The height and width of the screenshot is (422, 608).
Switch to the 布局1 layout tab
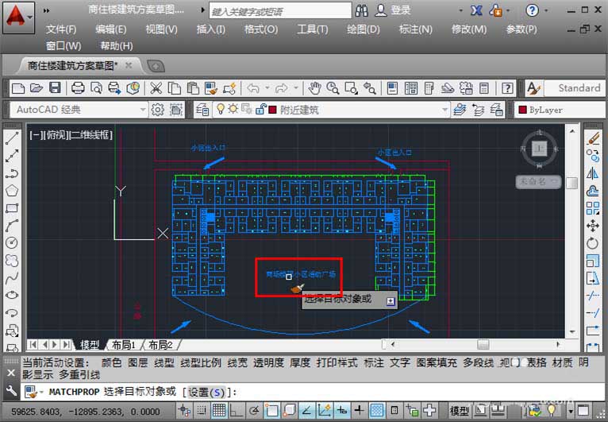123,345
